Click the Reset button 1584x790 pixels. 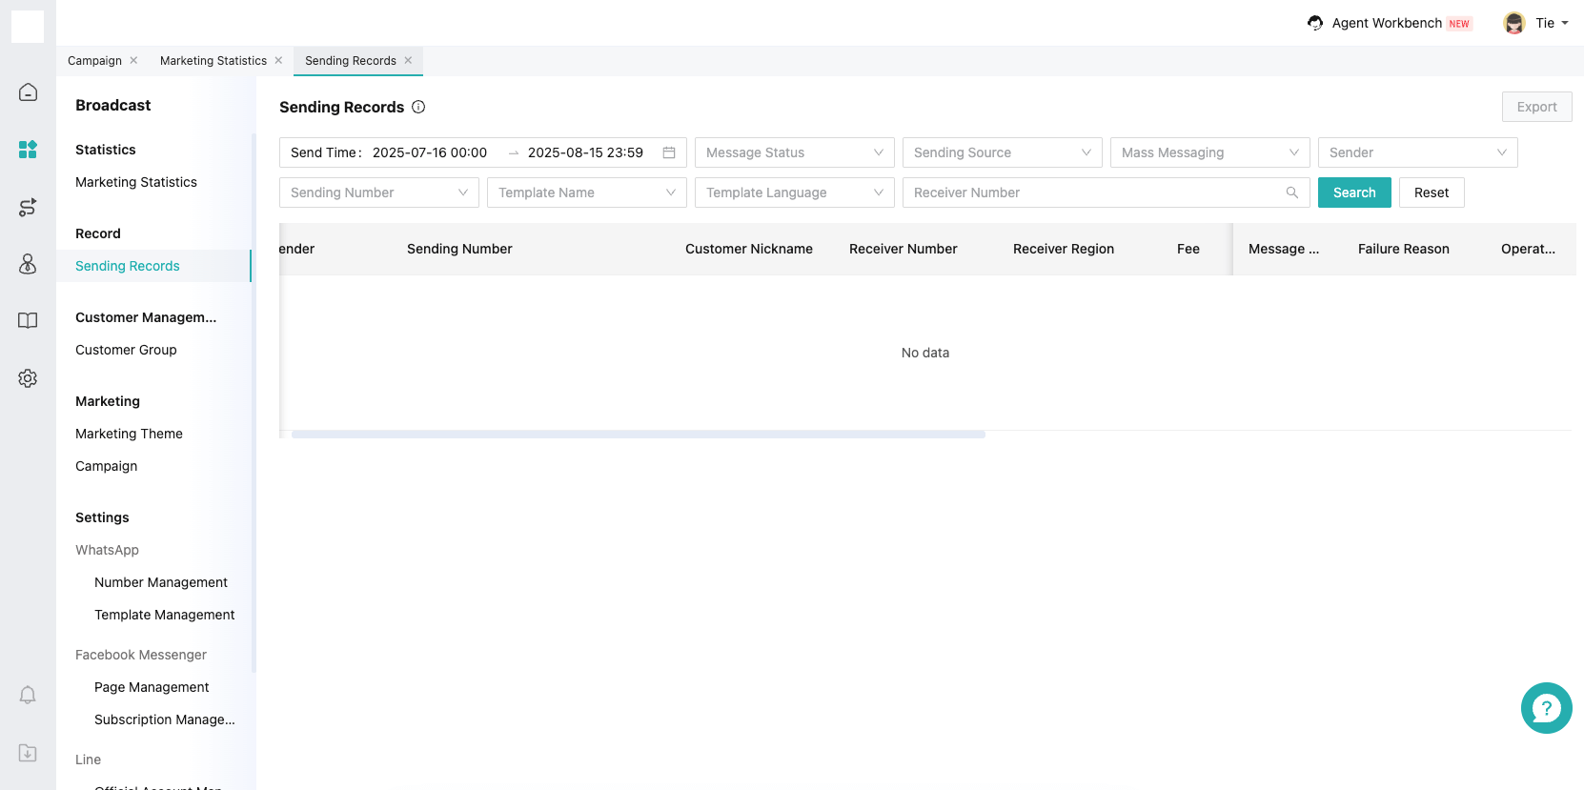click(1432, 192)
